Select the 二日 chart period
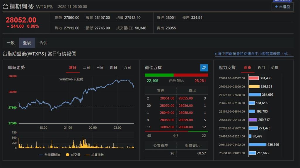The height and width of the screenshot is (168, 300). [86, 67]
